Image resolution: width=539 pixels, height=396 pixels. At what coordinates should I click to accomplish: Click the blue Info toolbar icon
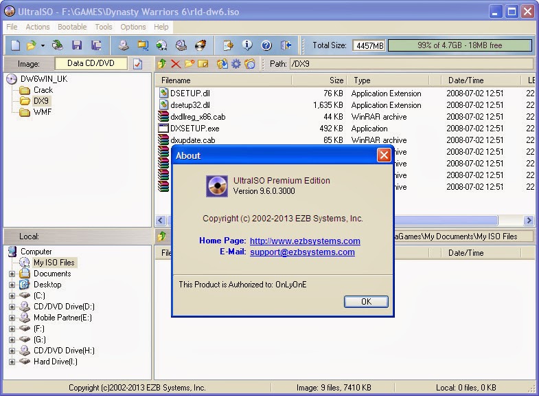247,45
